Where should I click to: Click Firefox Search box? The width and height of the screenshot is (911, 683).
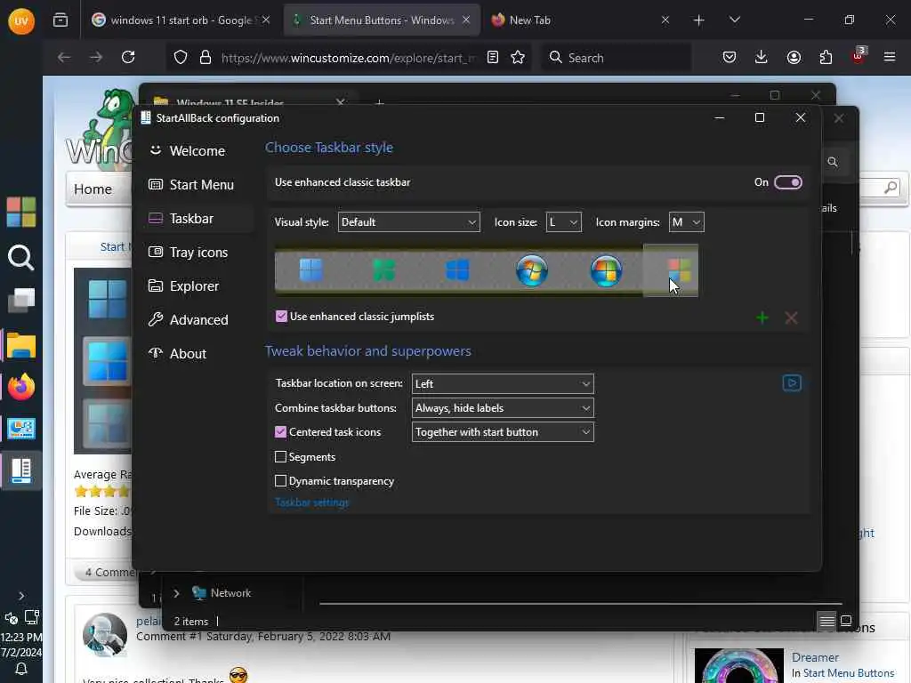(617, 58)
